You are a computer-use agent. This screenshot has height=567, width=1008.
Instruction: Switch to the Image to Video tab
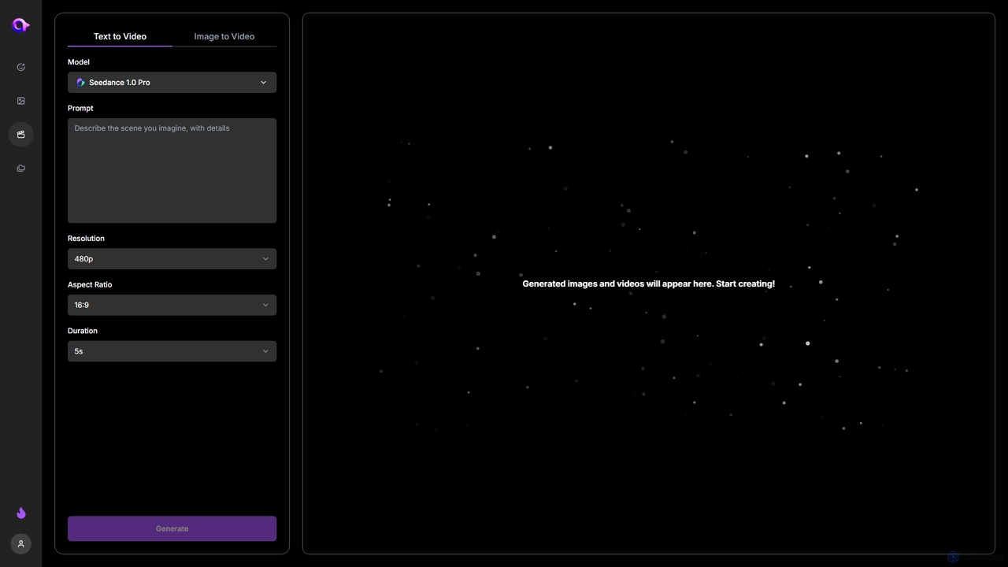point(224,36)
